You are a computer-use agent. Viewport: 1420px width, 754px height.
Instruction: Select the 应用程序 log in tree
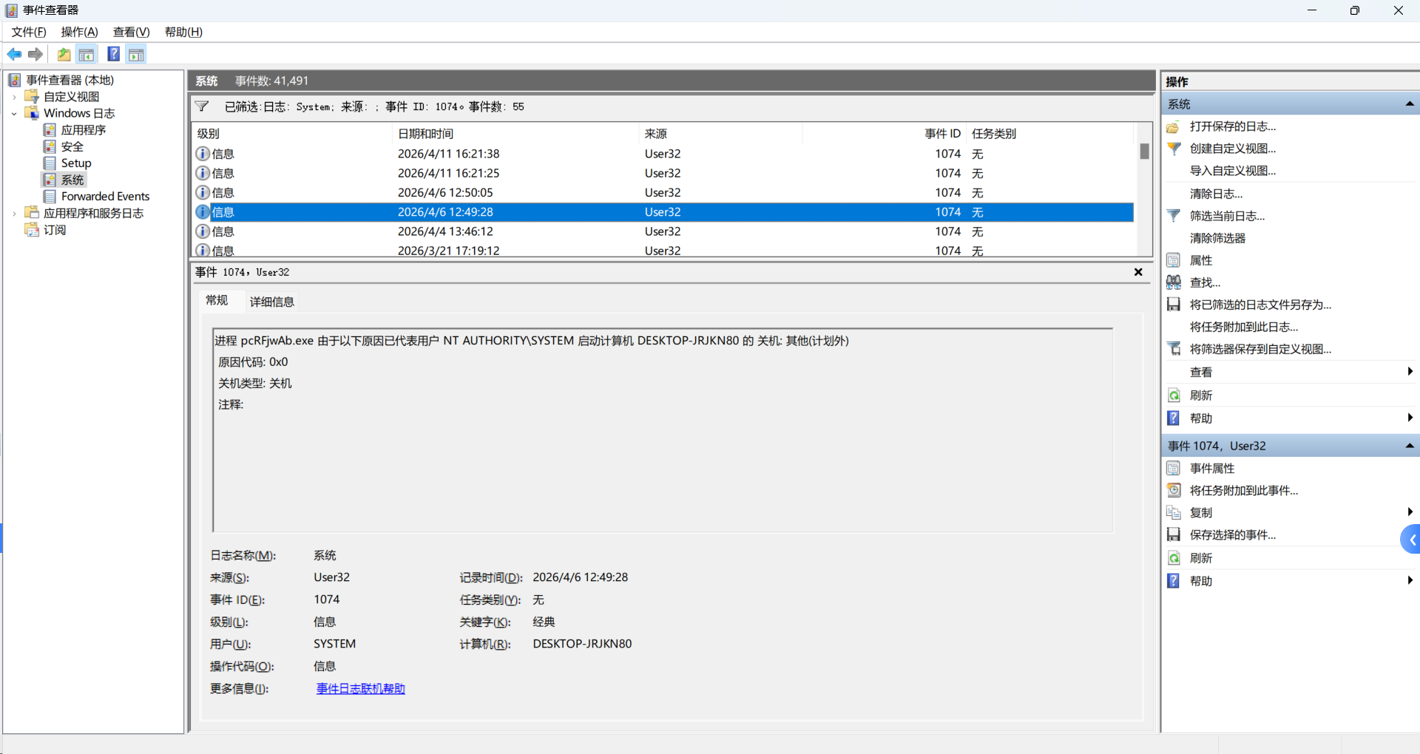coord(84,130)
